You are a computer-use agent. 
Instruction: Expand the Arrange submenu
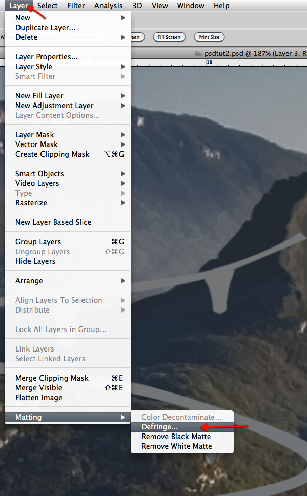point(68,281)
